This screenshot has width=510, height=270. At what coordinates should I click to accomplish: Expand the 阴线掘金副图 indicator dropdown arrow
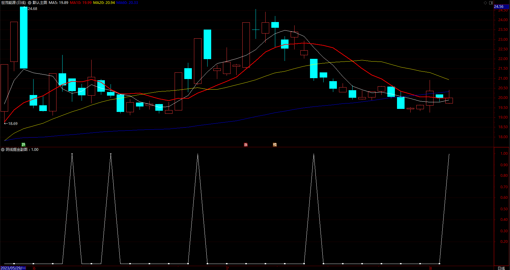pyautogui.click(x=3, y=150)
